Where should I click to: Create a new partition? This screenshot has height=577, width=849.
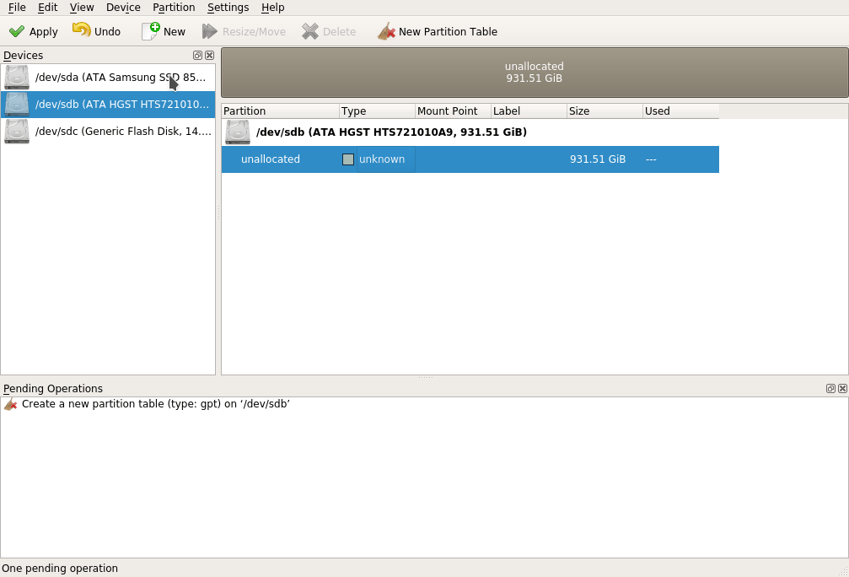tap(164, 31)
